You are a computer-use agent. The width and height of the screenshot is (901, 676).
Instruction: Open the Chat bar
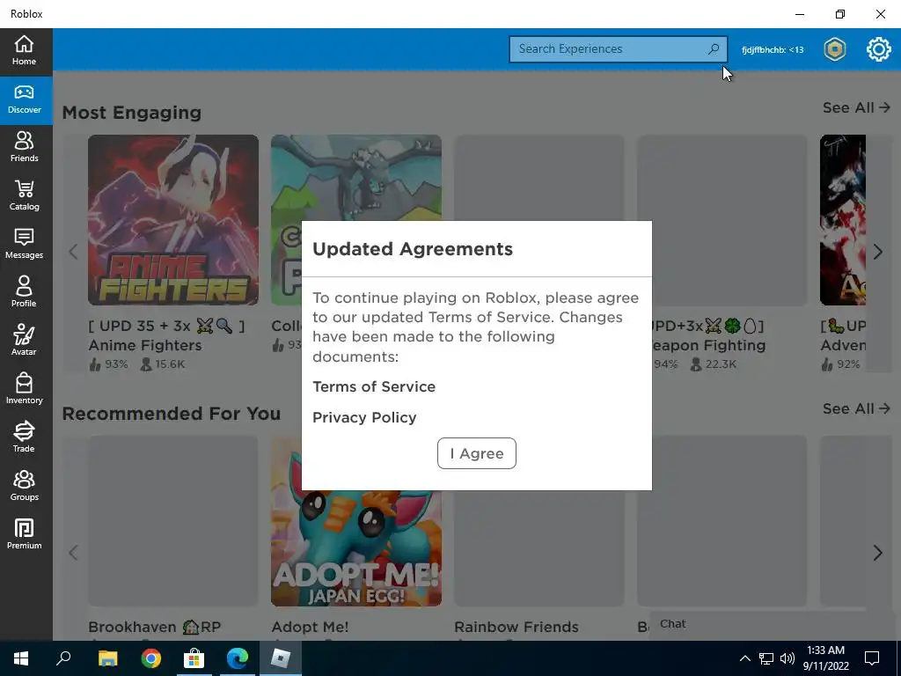[x=770, y=624]
